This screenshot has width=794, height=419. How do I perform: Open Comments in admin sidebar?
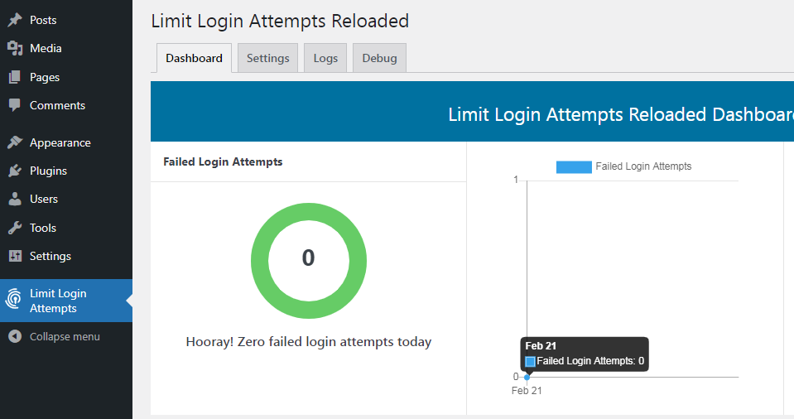pos(57,105)
